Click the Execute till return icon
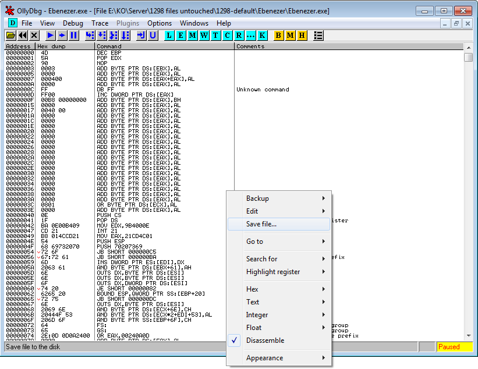 pyautogui.click(x=141, y=36)
